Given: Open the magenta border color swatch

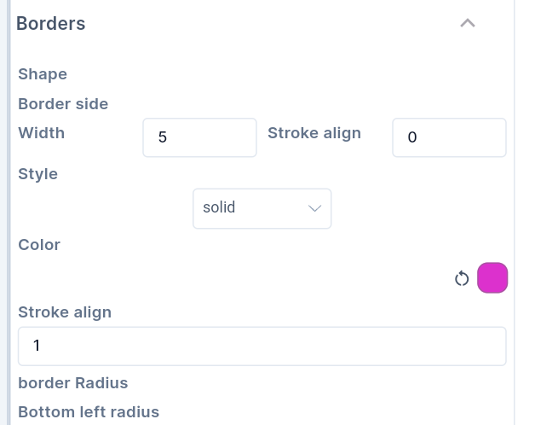Looking at the screenshot, I should (492, 278).
